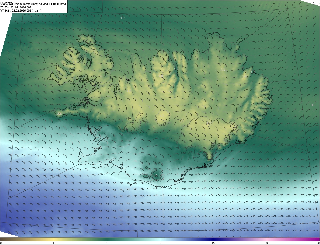Click the UWC/IG Úrkomumætti title line
The image size is (320, 245).
coord(33,4)
